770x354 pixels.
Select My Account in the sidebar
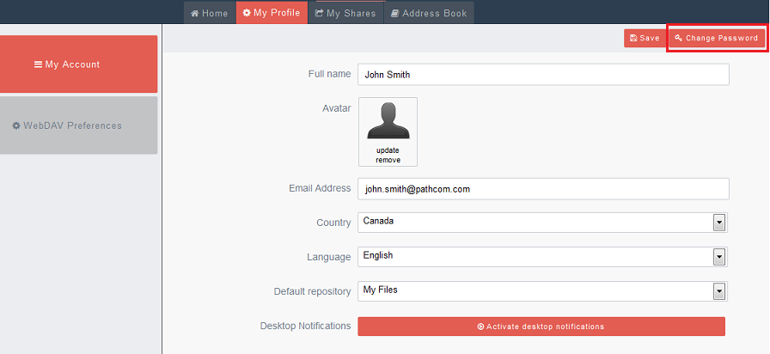tap(78, 64)
